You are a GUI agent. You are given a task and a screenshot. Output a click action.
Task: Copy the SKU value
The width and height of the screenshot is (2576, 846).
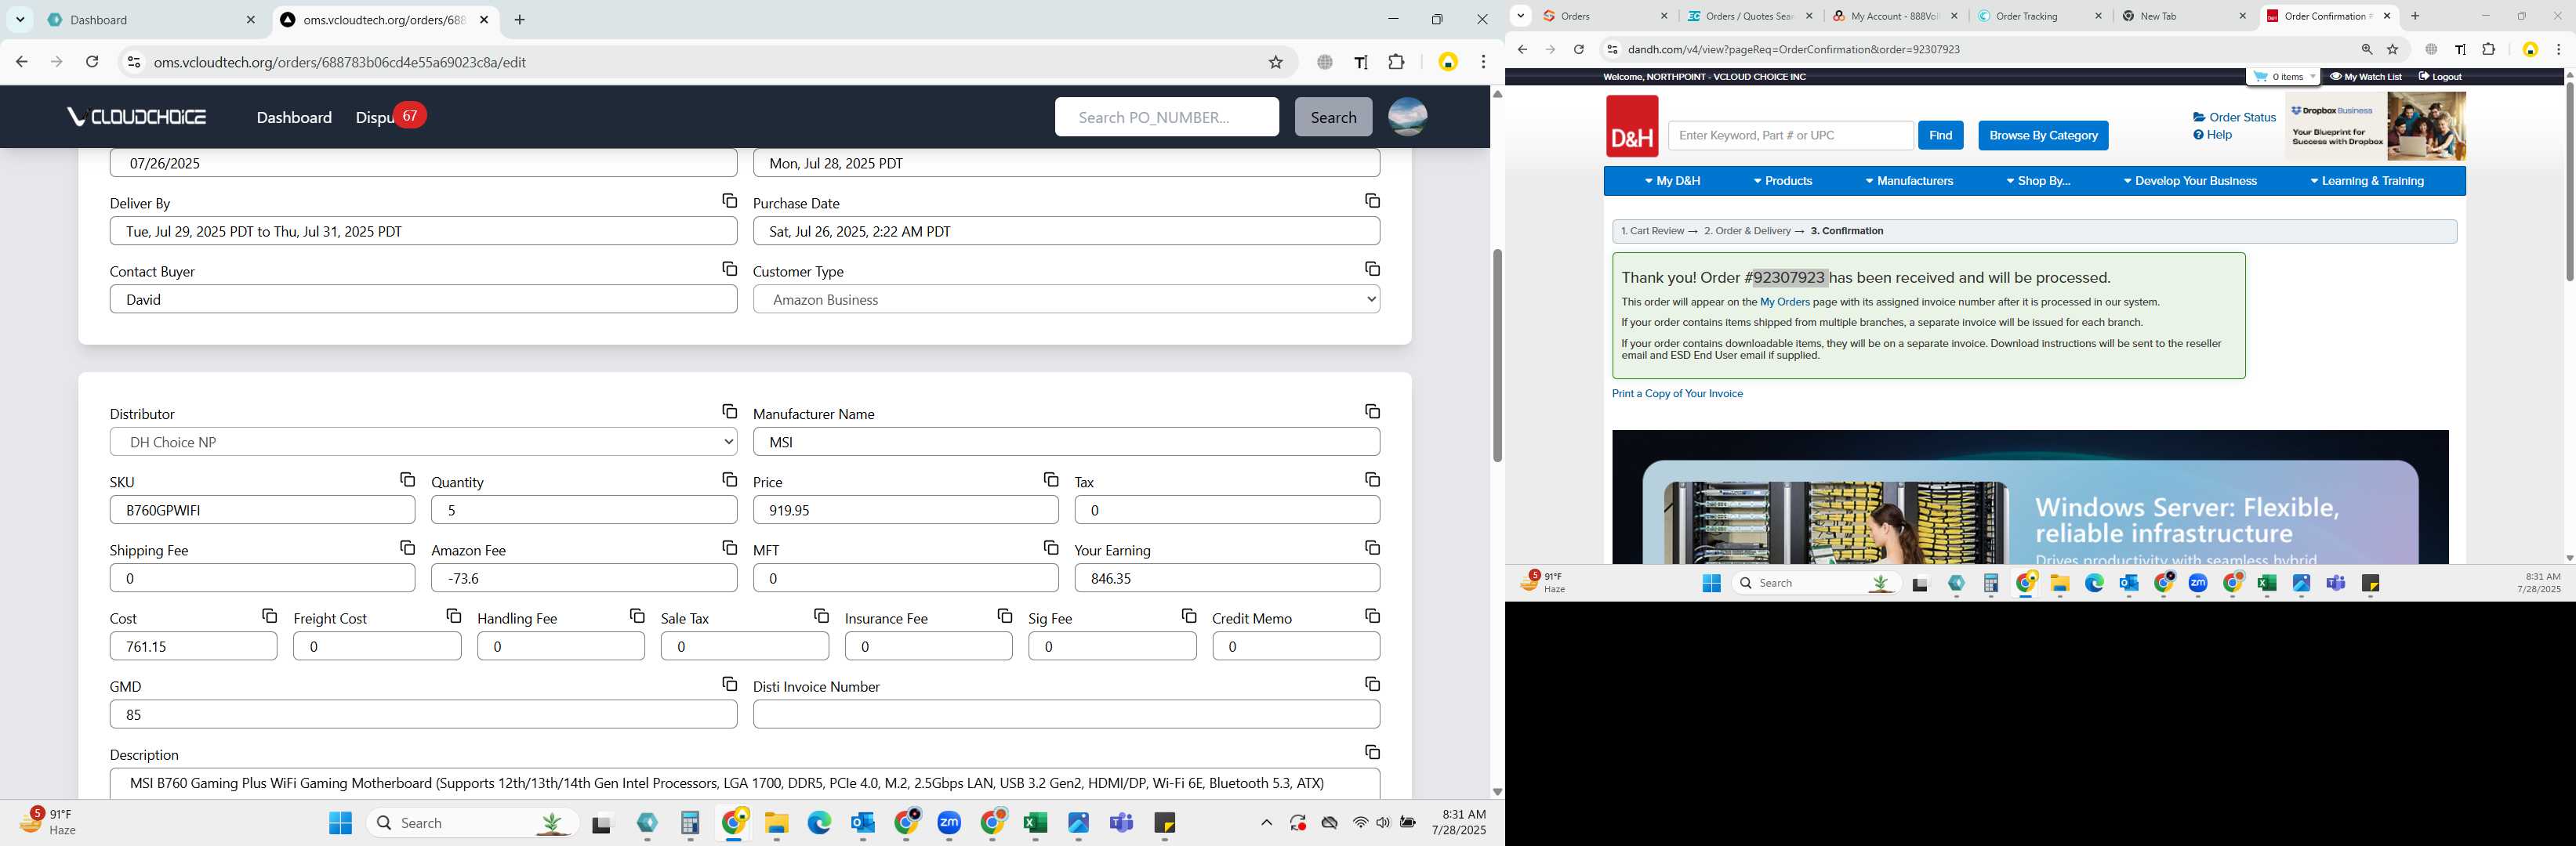[x=407, y=480]
